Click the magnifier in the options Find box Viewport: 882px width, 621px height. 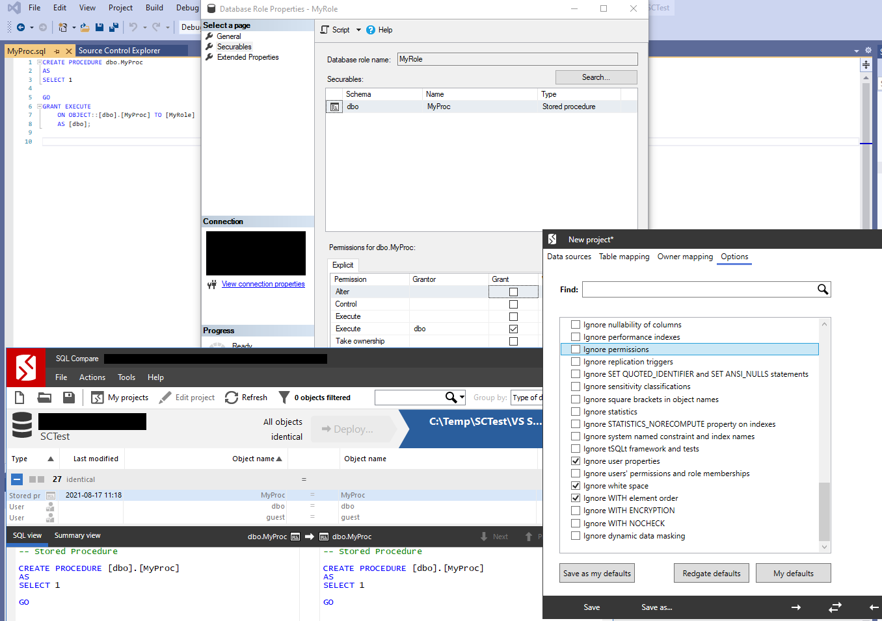(823, 290)
